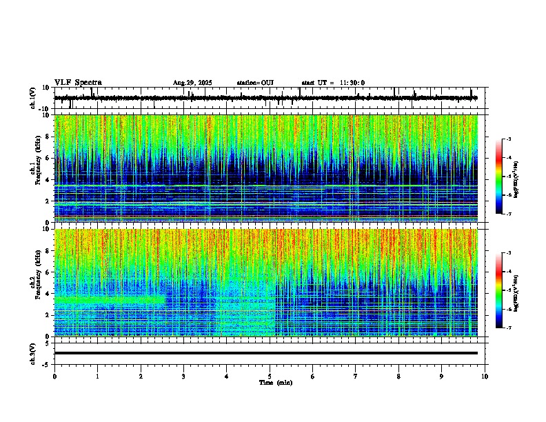Click time axis tick label "9"
The height and width of the screenshot is (422, 546).
click(x=441, y=376)
